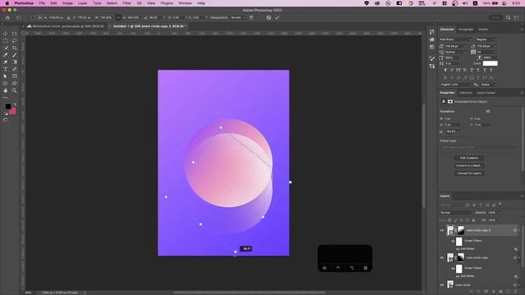The width and height of the screenshot is (525, 295).
Task: Select the Hand tool
Action: coord(6,91)
